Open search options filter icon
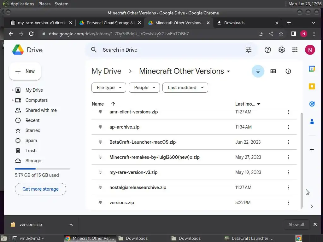Screen dimensions: 323x242 coord(249,50)
